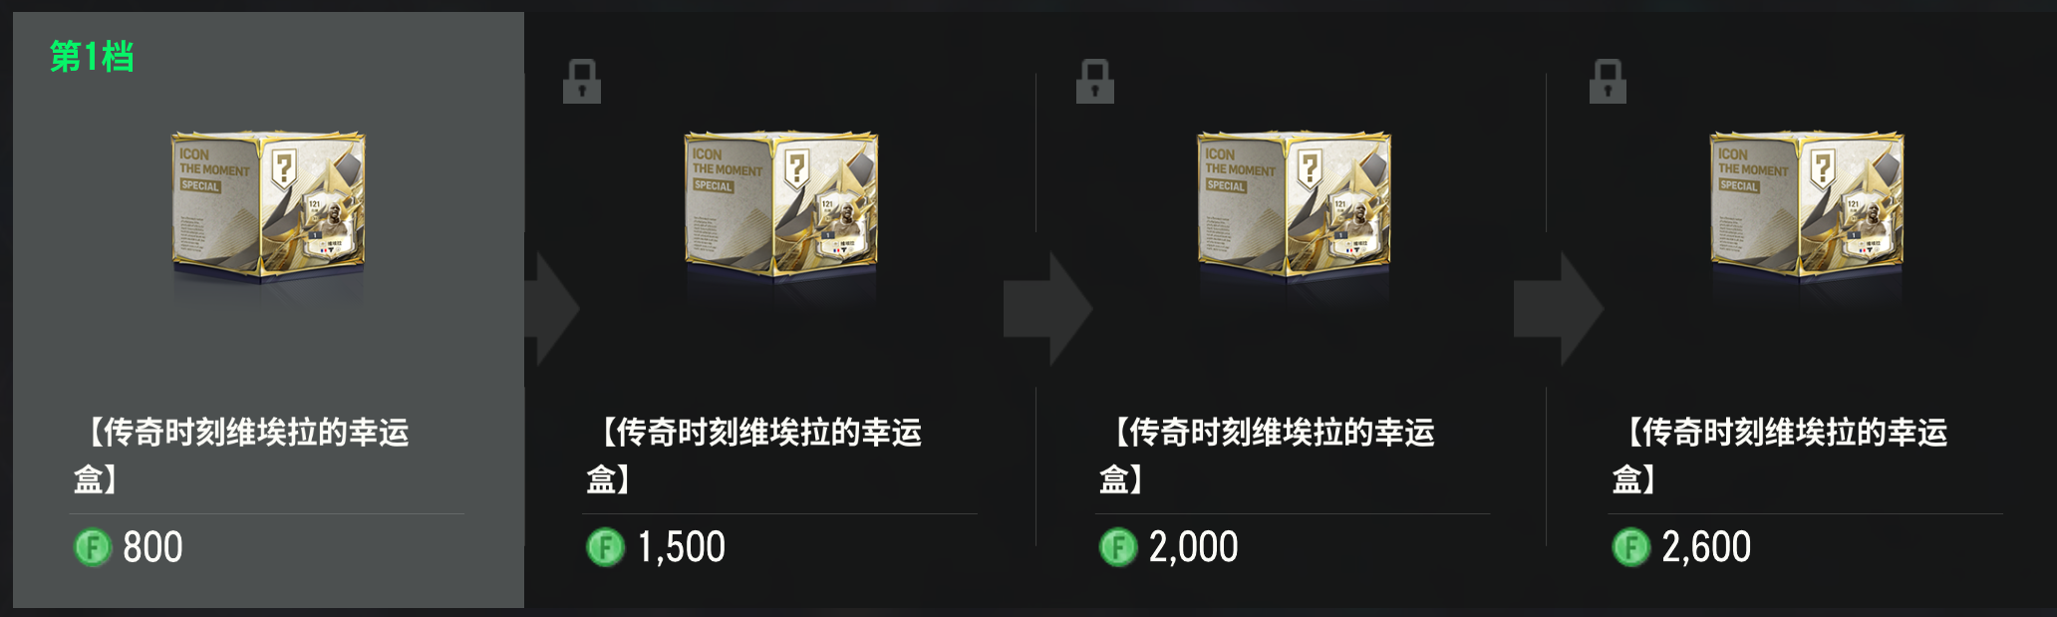Click the box name above the 2,000 price
Screen dimensions: 2057x617
(x=1269, y=456)
